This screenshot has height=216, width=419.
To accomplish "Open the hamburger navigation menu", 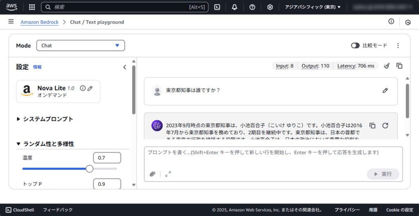I will [x=11, y=22].
